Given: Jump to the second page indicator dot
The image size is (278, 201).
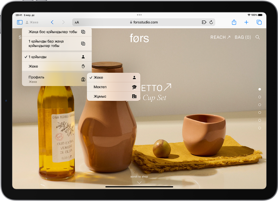Looking at the screenshot, I should point(259,97).
